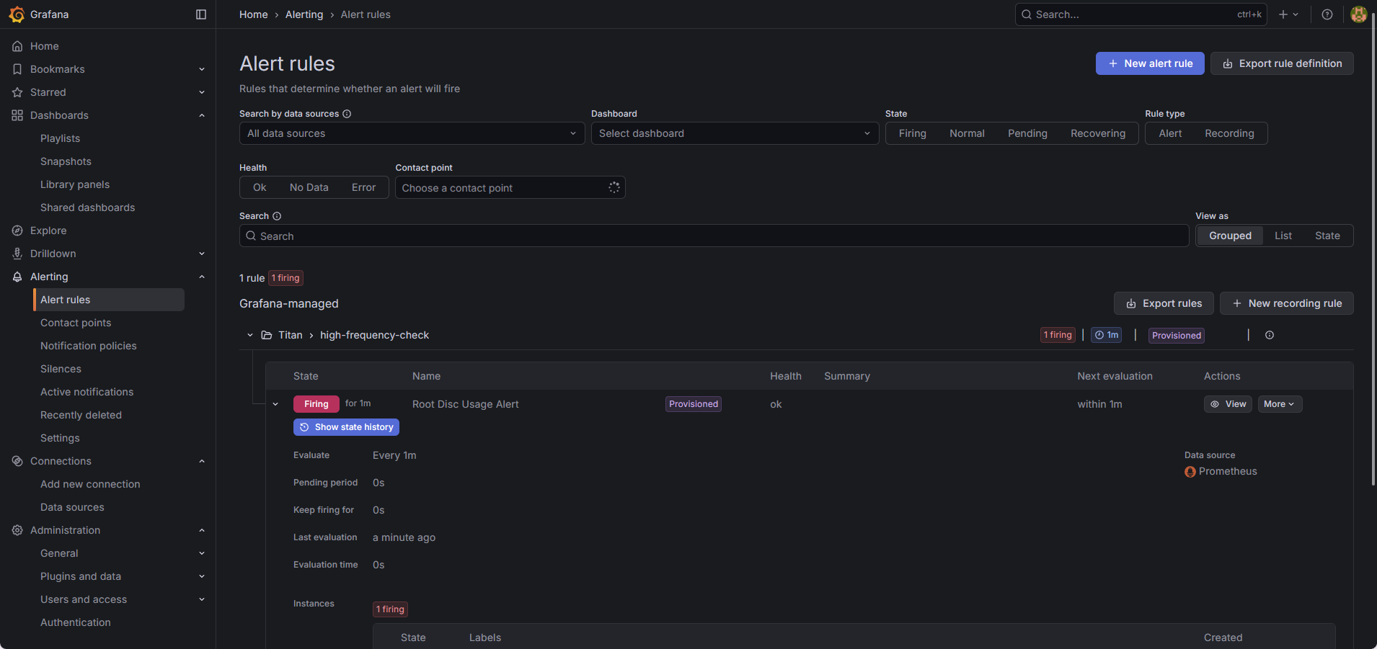The height and width of the screenshot is (649, 1377).
Task: Click the 1m evaluation interval badge
Action: pyautogui.click(x=1107, y=335)
